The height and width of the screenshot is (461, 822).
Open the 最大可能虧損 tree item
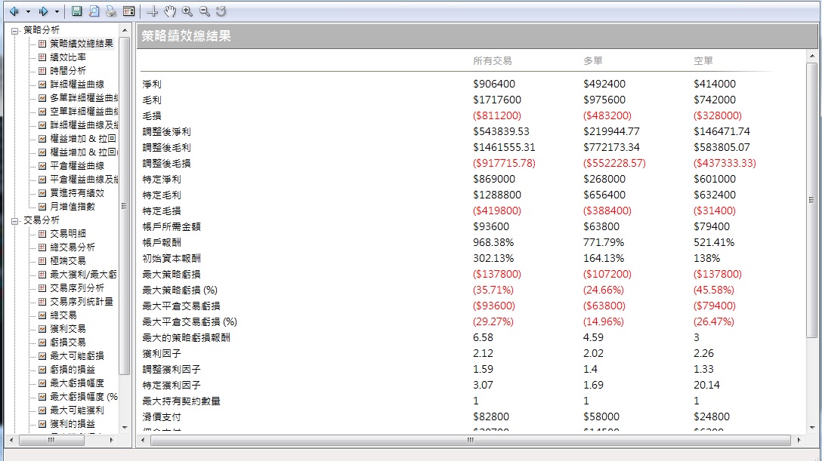coord(76,356)
